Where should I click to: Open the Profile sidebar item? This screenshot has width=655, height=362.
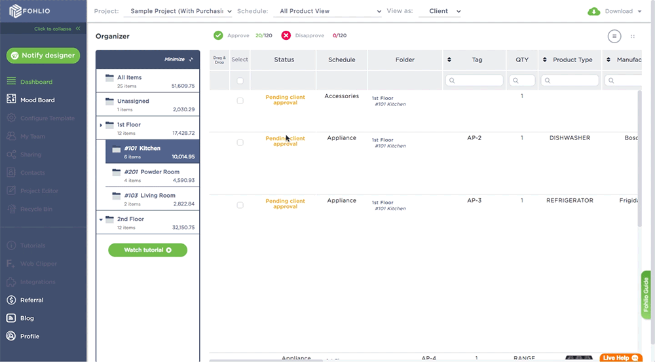click(29, 336)
